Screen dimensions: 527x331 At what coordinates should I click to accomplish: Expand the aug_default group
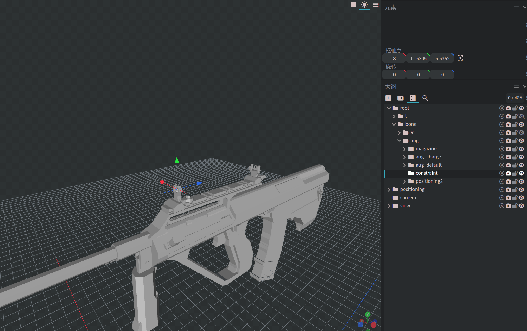pyautogui.click(x=404, y=165)
